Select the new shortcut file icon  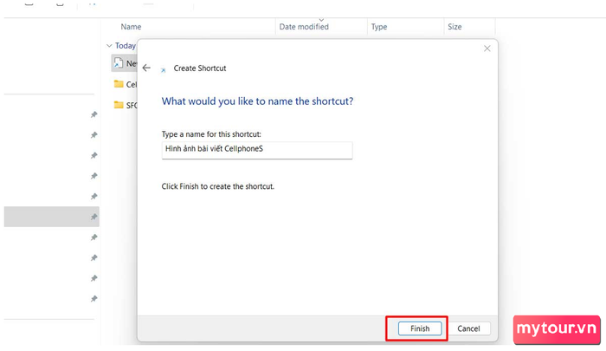[119, 63]
